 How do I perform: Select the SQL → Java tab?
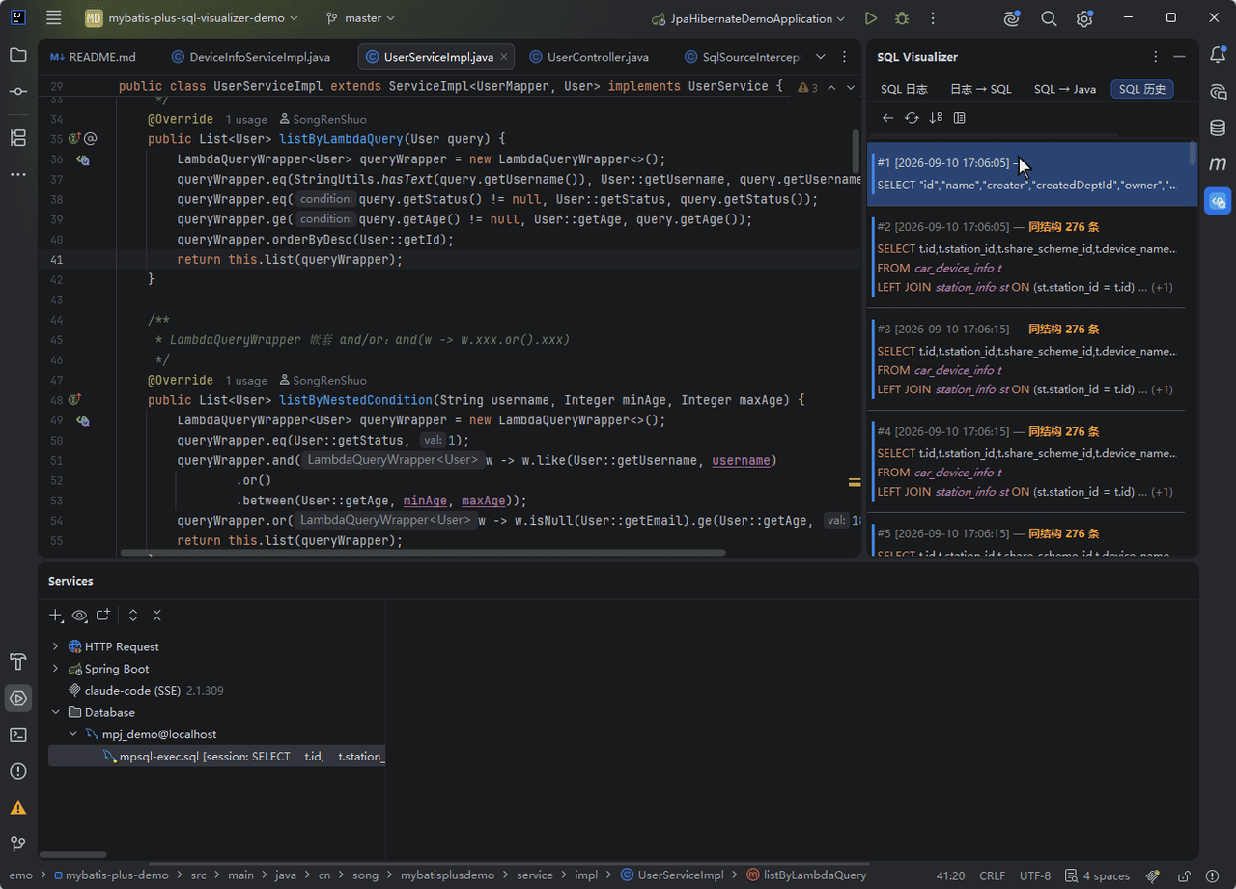point(1065,89)
